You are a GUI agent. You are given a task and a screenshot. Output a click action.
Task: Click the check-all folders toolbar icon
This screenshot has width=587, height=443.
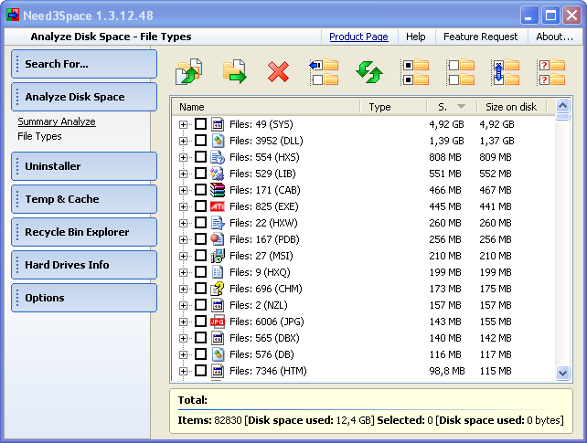pos(415,72)
